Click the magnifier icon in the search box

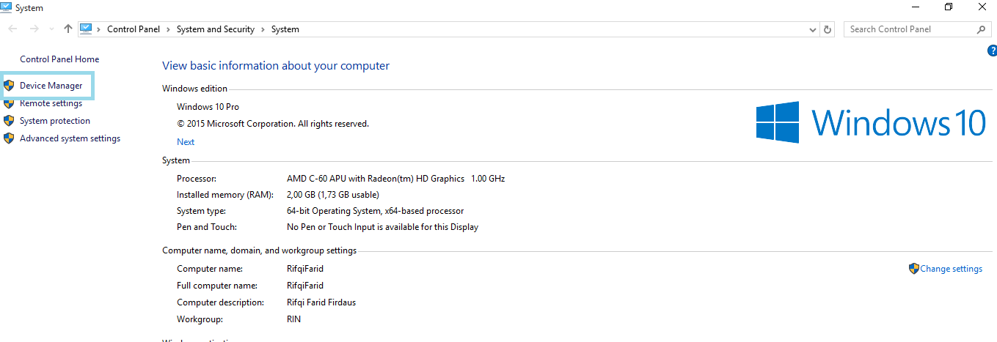point(982,29)
